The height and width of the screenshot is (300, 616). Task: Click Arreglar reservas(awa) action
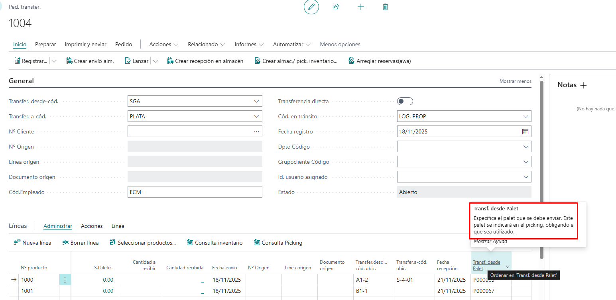click(x=379, y=61)
